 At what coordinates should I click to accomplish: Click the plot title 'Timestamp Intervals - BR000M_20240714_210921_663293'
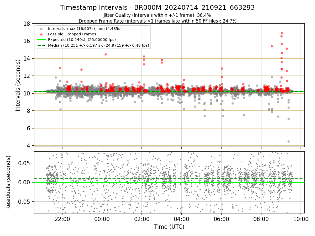click(x=157, y=8)
